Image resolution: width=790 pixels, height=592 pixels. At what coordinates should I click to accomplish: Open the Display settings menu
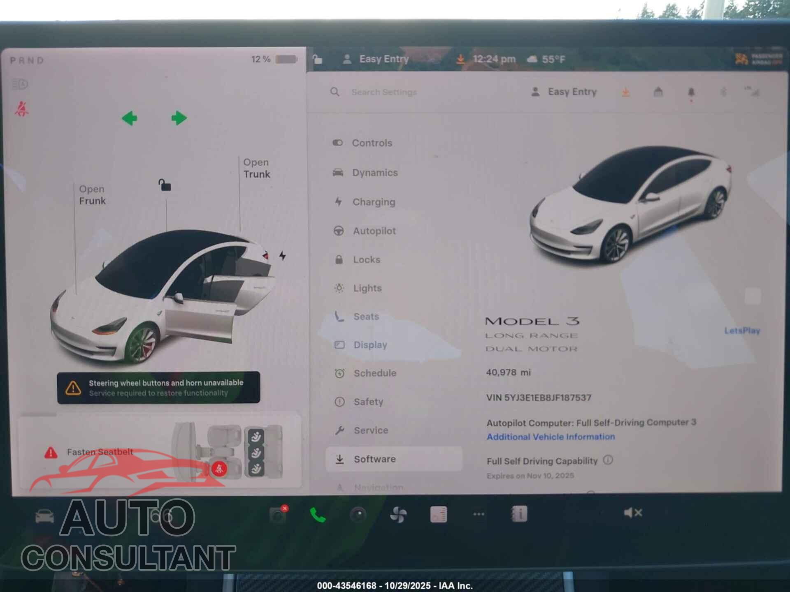tap(360, 345)
